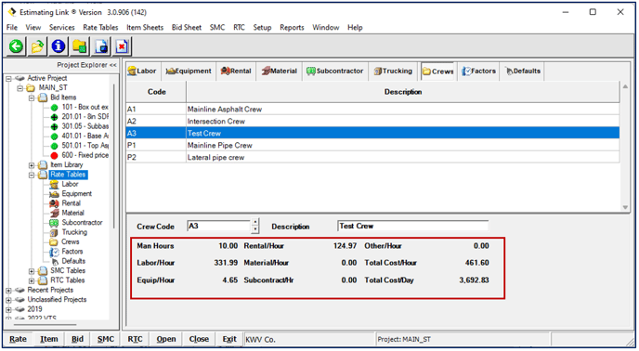Open the Setup menu
The image size is (639, 351).
[x=262, y=28]
